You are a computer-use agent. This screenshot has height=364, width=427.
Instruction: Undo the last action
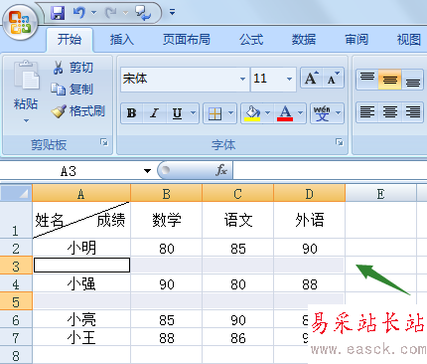(79, 13)
